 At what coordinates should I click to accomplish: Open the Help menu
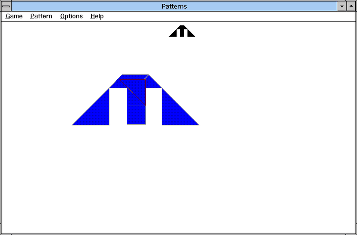[x=97, y=16]
